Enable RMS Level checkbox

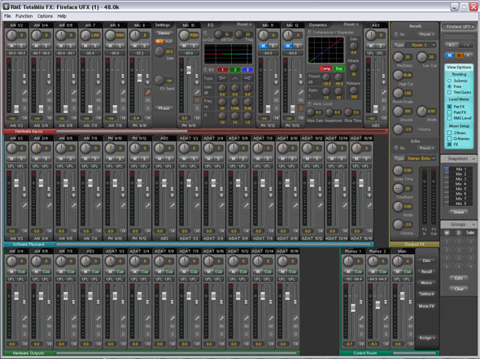pyautogui.click(x=449, y=118)
